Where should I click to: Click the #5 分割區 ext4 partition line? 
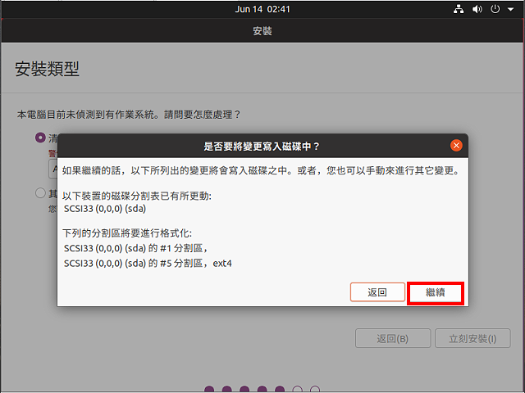tap(148, 263)
